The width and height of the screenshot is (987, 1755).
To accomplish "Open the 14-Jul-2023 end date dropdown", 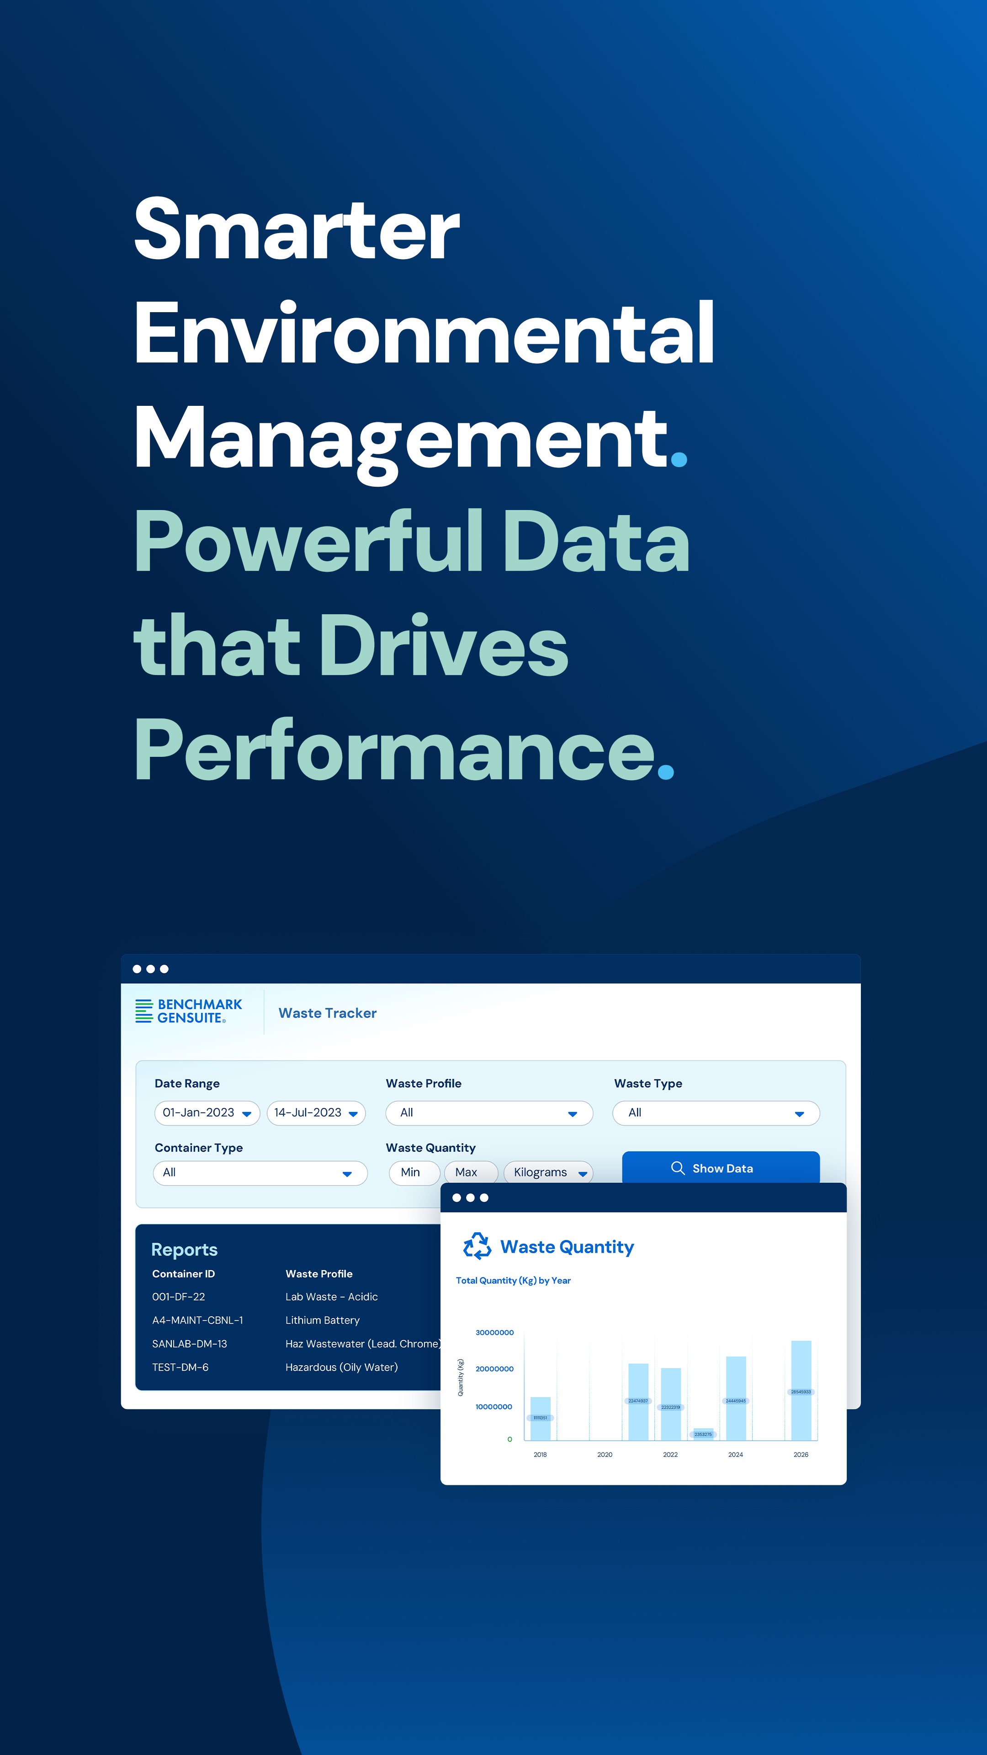I will pos(316,1112).
